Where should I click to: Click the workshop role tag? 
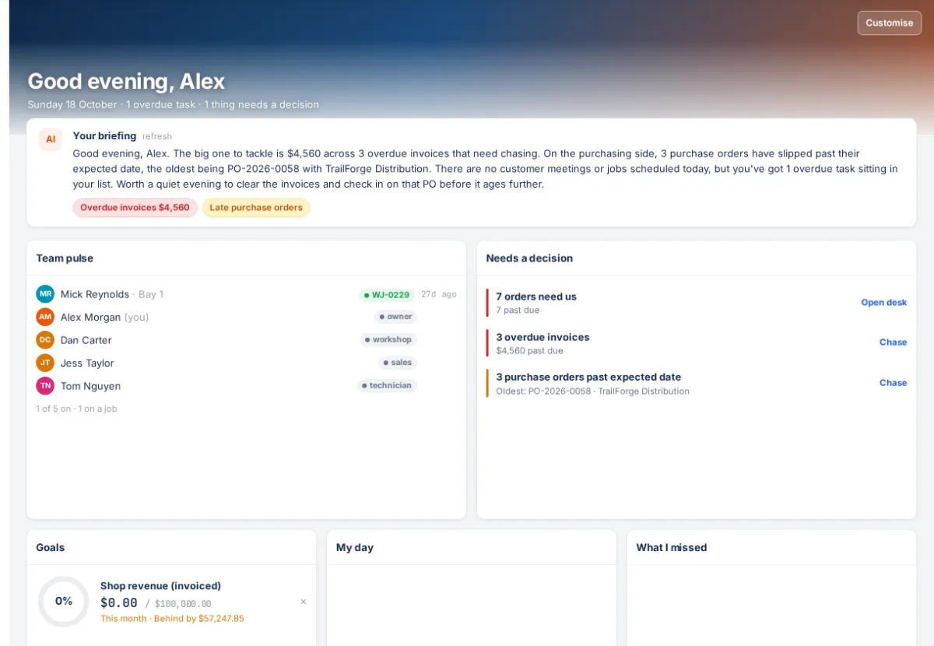click(388, 340)
